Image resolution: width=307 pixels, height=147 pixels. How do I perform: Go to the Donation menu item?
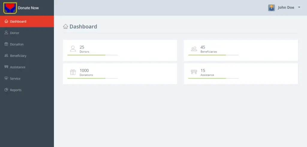[x=27, y=44]
